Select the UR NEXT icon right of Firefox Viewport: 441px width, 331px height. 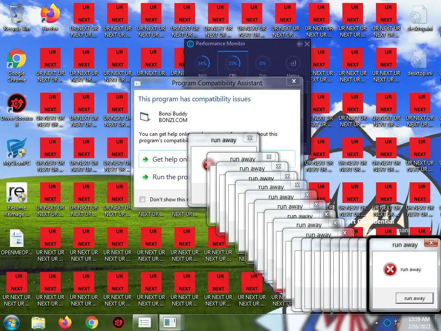click(x=84, y=20)
